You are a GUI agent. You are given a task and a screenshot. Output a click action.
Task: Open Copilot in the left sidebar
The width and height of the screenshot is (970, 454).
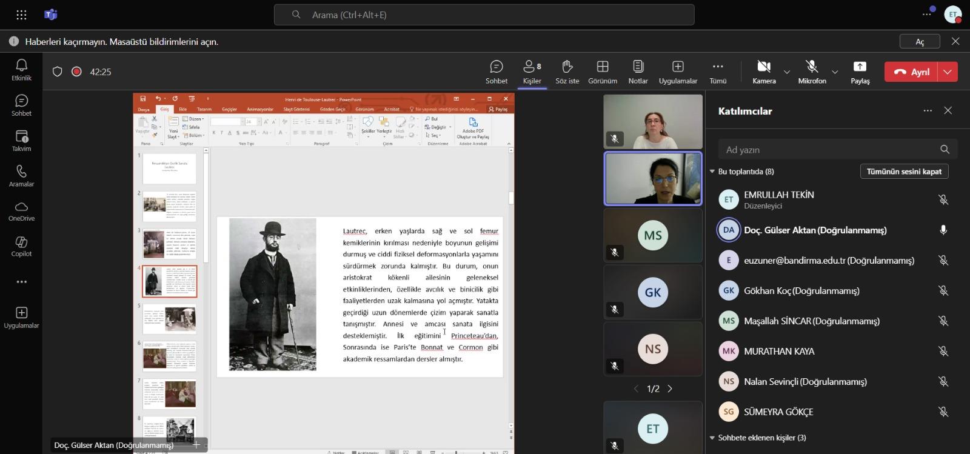pyautogui.click(x=21, y=245)
